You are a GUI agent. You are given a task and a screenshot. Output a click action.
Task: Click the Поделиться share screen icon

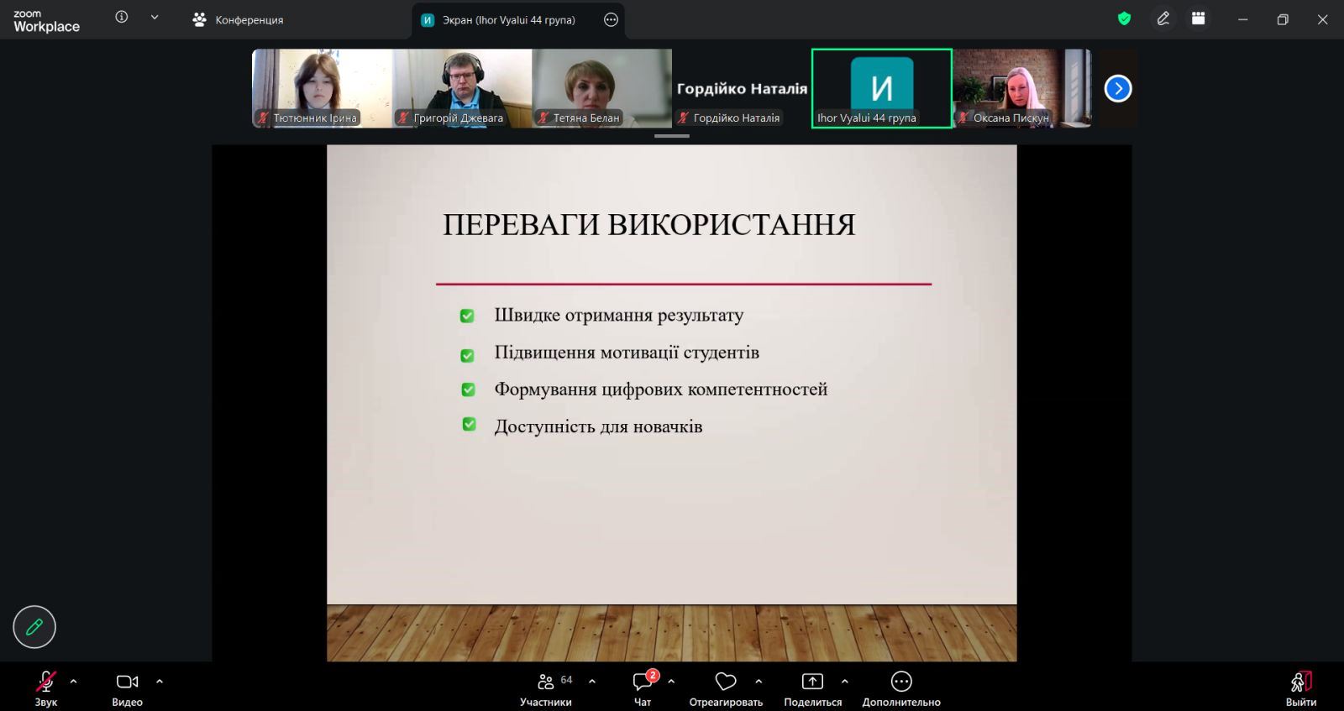(812, 682)
